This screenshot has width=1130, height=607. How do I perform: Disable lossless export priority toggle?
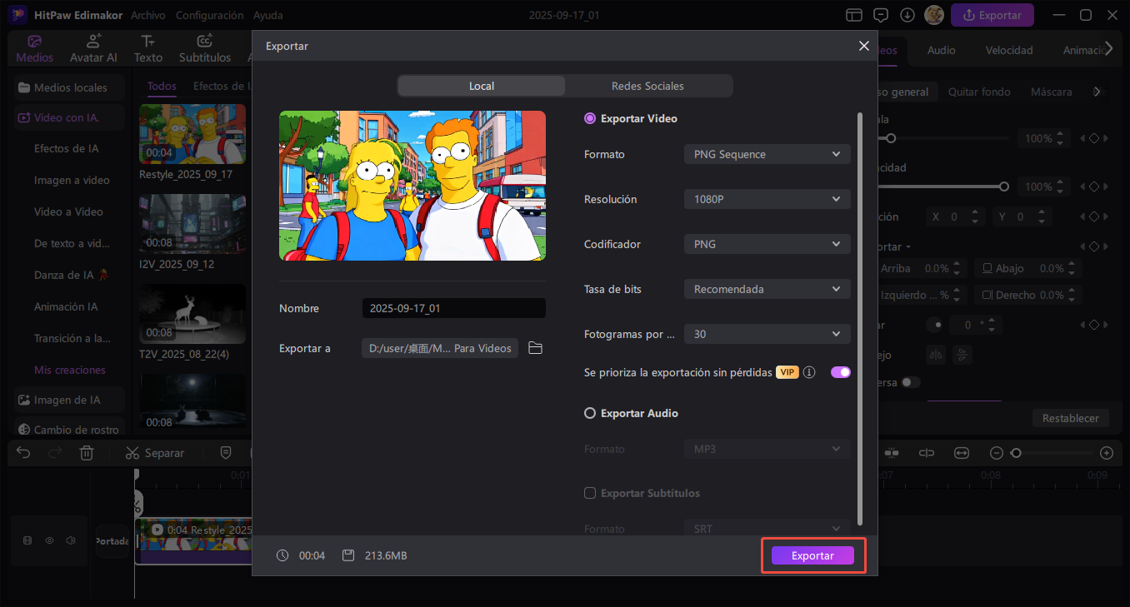(840, 372)
